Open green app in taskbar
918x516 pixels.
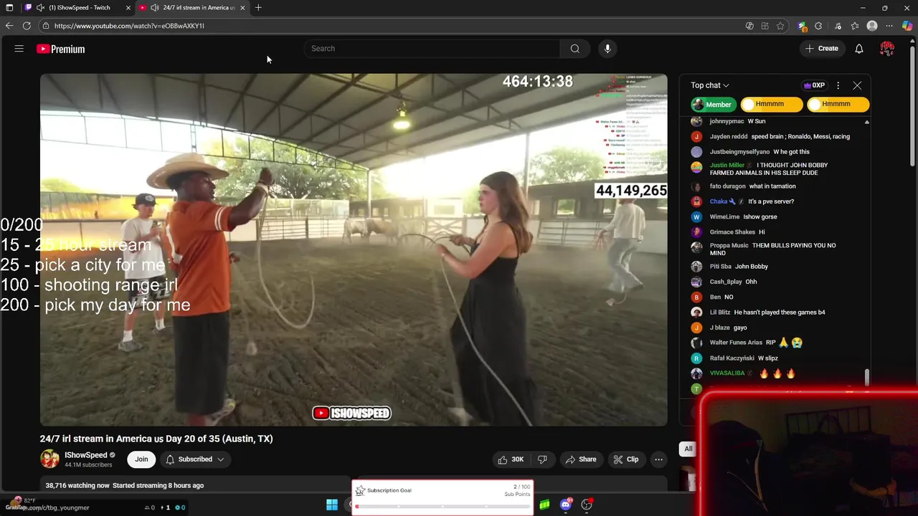coord(545,505)
